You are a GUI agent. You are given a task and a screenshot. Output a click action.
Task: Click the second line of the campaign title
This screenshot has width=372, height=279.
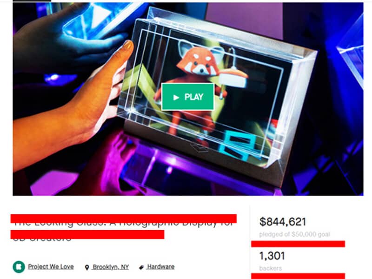[87, 234]
